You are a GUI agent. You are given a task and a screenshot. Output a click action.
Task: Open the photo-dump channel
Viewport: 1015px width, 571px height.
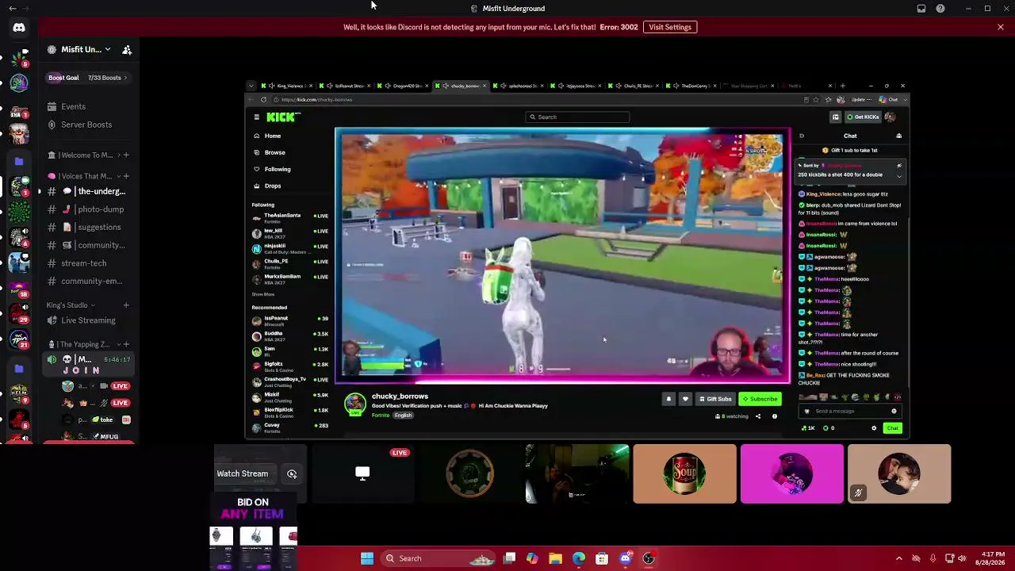coord(89,209)
